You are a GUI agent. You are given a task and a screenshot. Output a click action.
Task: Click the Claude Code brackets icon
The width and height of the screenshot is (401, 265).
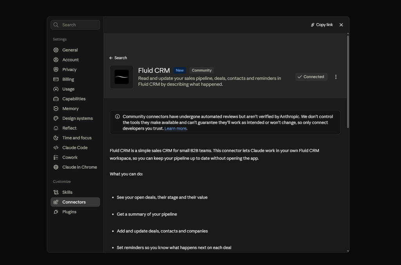56,148
